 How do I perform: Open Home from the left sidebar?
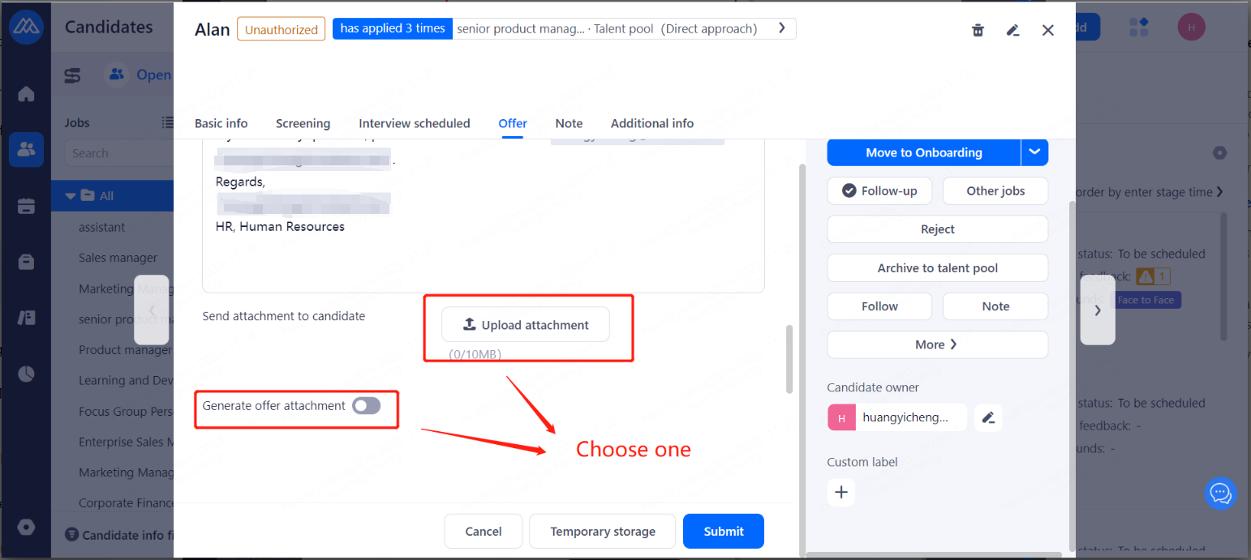pyautogui.click(x=26, y=94)
